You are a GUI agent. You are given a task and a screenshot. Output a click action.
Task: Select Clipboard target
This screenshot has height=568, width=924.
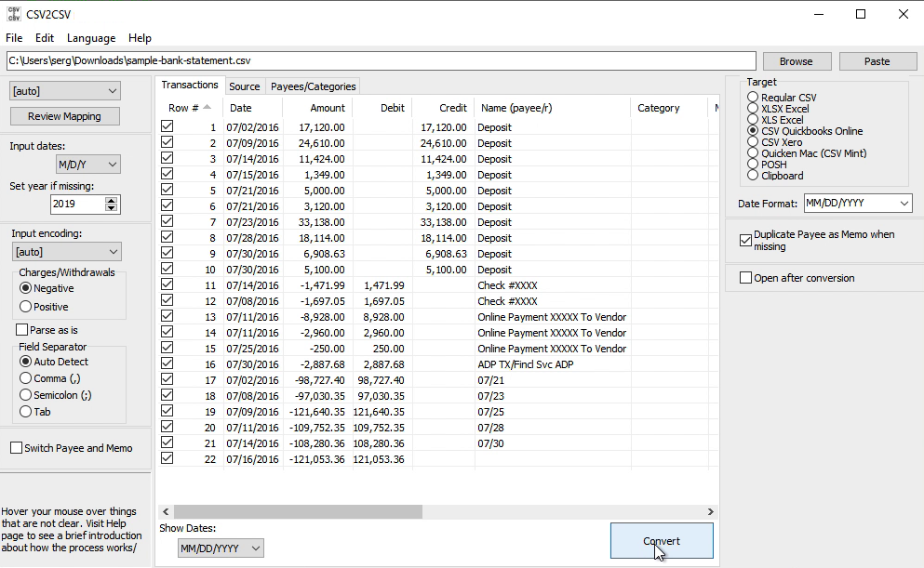(753, 176)
